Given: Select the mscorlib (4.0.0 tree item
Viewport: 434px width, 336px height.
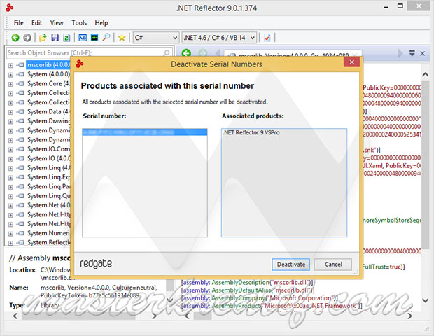Looking at the screenshot, I should [x=48, y=65].
